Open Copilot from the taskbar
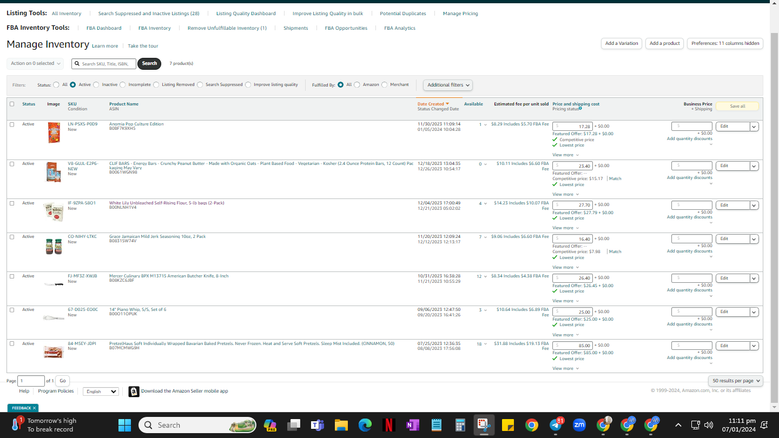 (x=269, y=426)
